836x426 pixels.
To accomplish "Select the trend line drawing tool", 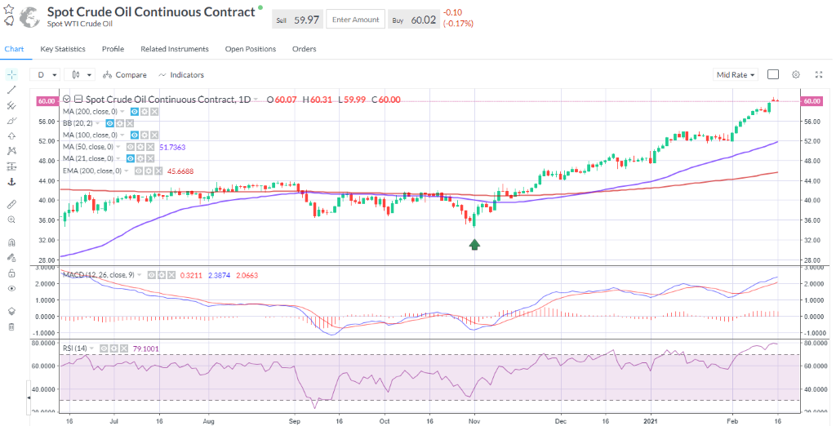I will [x=11, y=90].
